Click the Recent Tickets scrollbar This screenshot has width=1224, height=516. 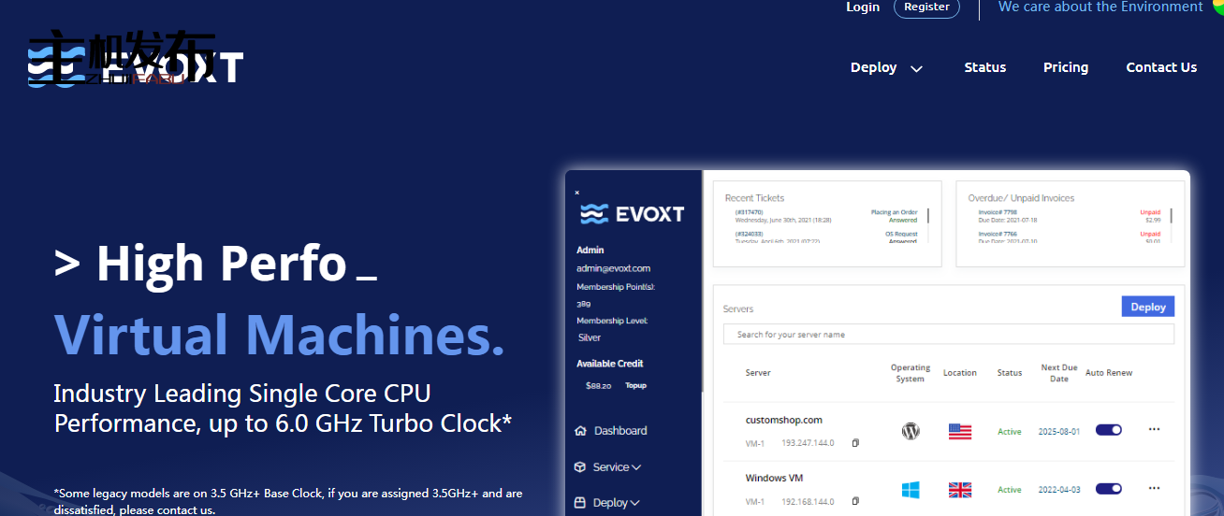tap(928, 217)
